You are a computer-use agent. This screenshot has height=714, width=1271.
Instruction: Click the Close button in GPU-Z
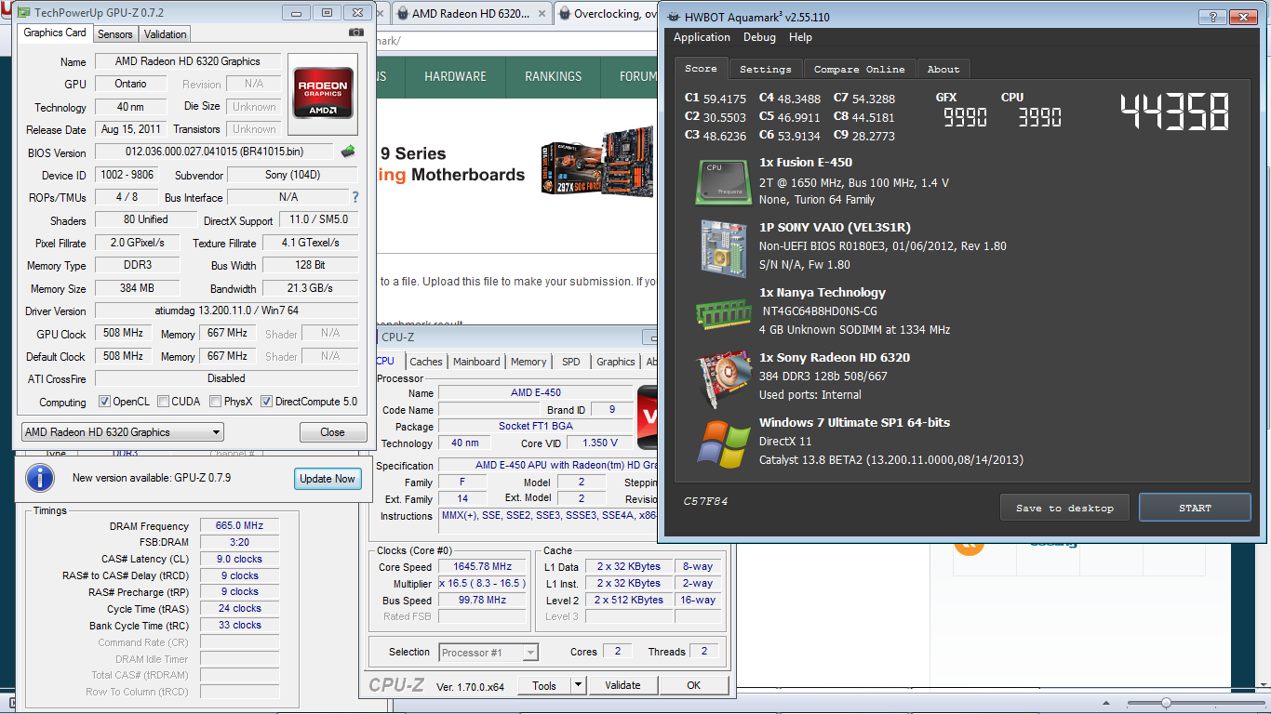coord(332,431)
